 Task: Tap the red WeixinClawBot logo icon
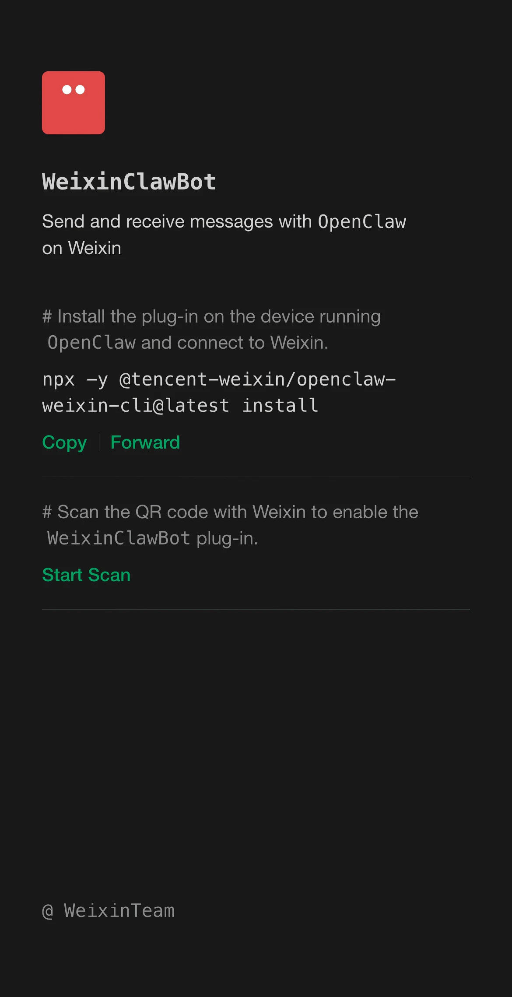(x=74, y=103)
